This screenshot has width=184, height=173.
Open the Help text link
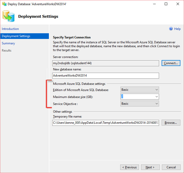point(177,29)
